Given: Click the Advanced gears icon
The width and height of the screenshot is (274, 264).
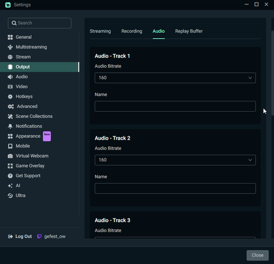Looking at the screenshot, I should tap(11, 106).
